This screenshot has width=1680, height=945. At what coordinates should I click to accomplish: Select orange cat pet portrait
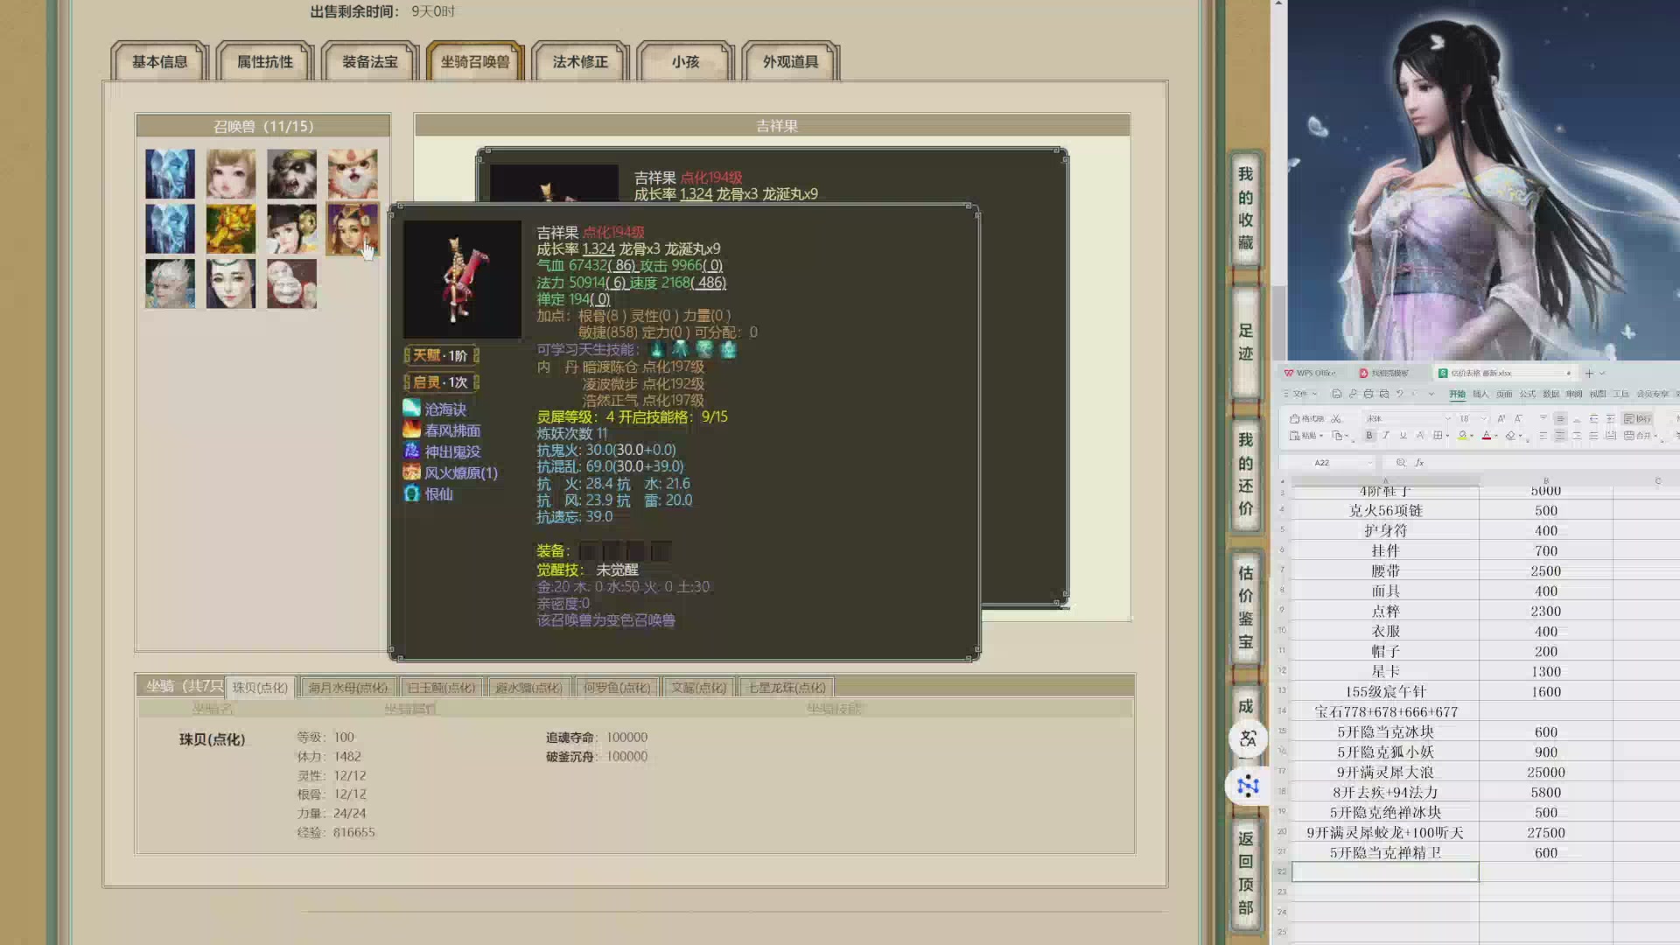(x=353, y=173)
